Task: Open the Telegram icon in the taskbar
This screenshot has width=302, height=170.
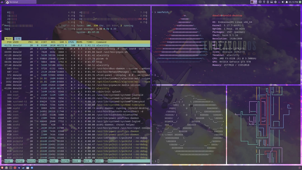Action: (32, 168)
